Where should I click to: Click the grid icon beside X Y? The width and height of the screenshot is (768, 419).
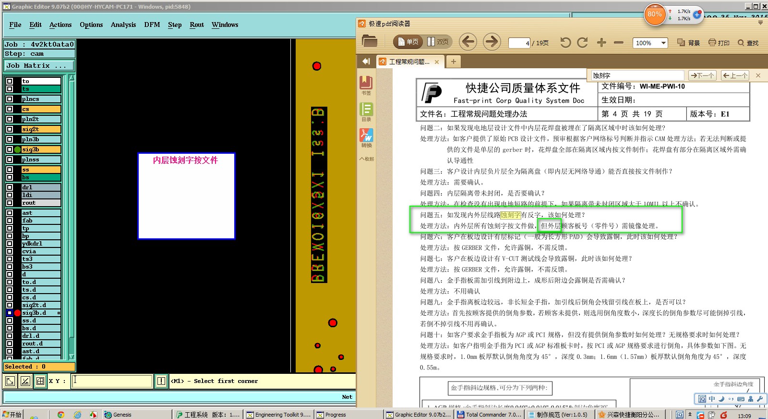(40, 381)
